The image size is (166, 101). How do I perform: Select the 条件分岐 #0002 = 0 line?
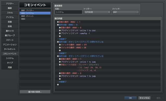(x=108, y=25)
